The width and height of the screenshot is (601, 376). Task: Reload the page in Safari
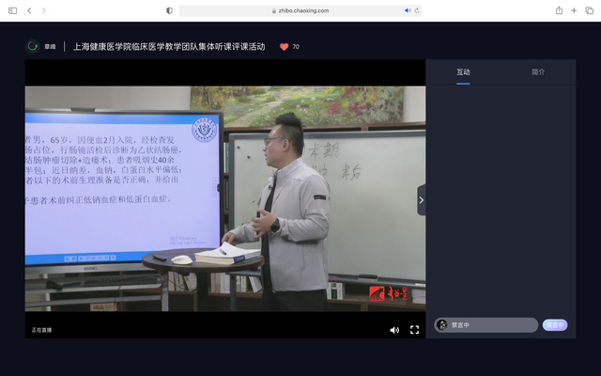pyautogui.click(x=417, y=10)
